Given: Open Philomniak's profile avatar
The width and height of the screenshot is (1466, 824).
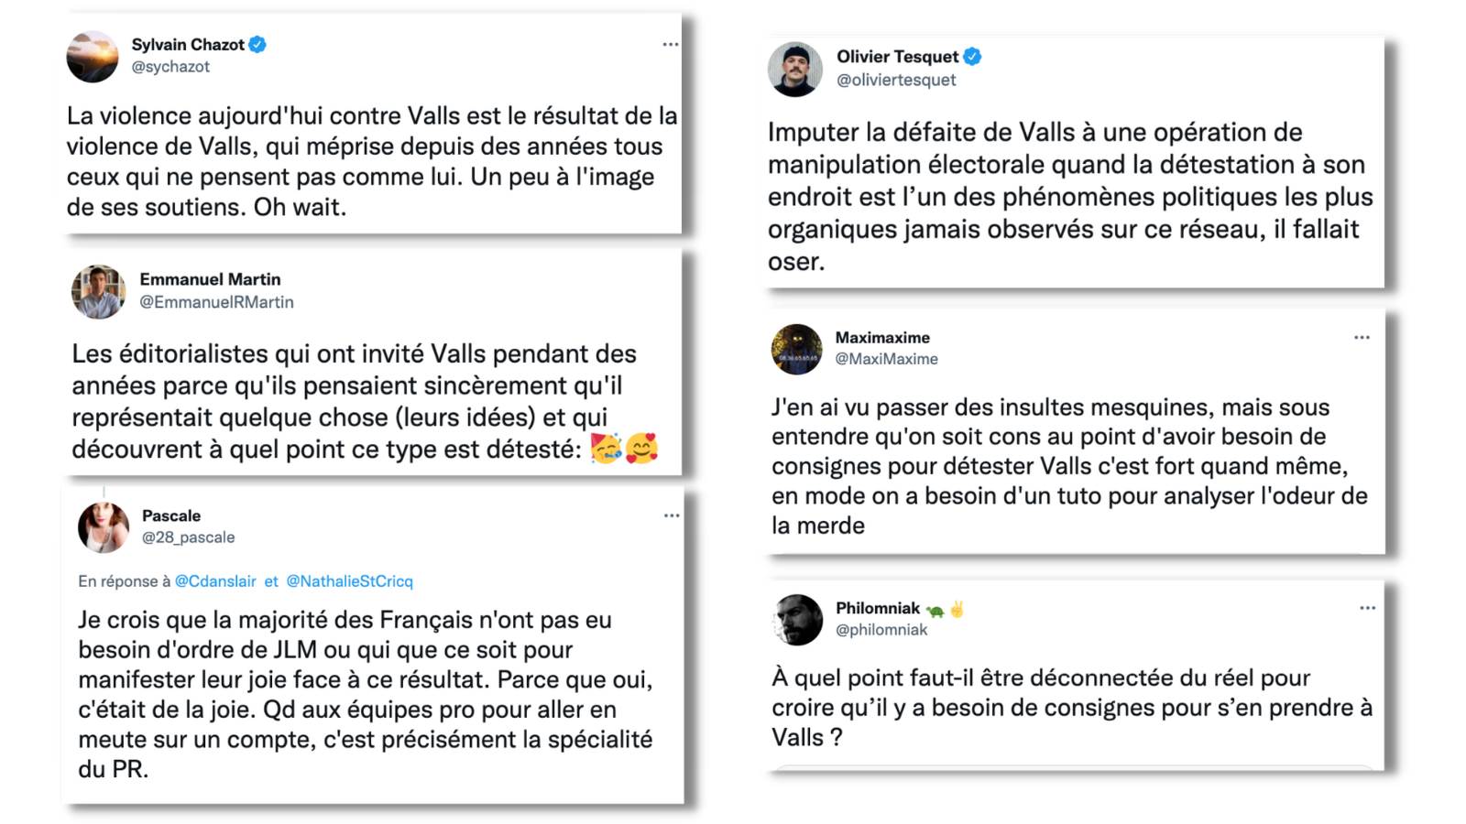Looking at the screenshot, I should click(x=797, y=620).
